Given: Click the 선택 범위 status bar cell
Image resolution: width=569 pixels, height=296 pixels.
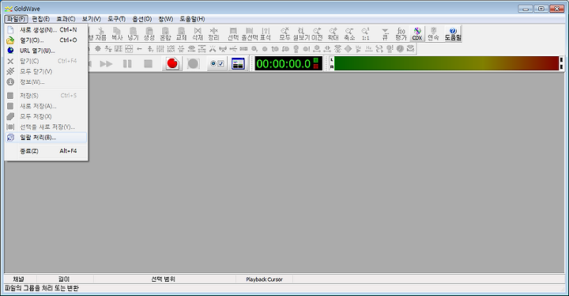Looking at the screenshot, I should [x=164, y=279].
